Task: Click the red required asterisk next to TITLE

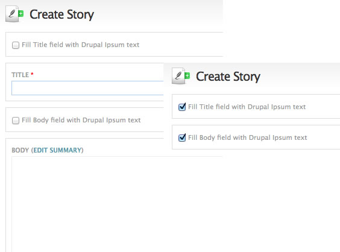Action: pos(32,74)
